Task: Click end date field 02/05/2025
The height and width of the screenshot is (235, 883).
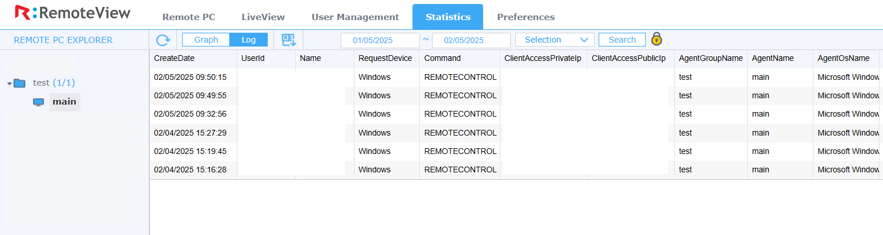Action: pos(471,40)
